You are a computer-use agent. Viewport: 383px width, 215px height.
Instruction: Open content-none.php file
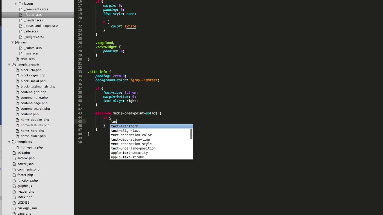pyautogui.click(x=34, y=98)
